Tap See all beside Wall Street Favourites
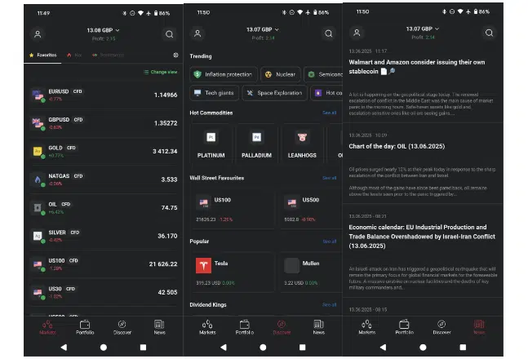 329,177
